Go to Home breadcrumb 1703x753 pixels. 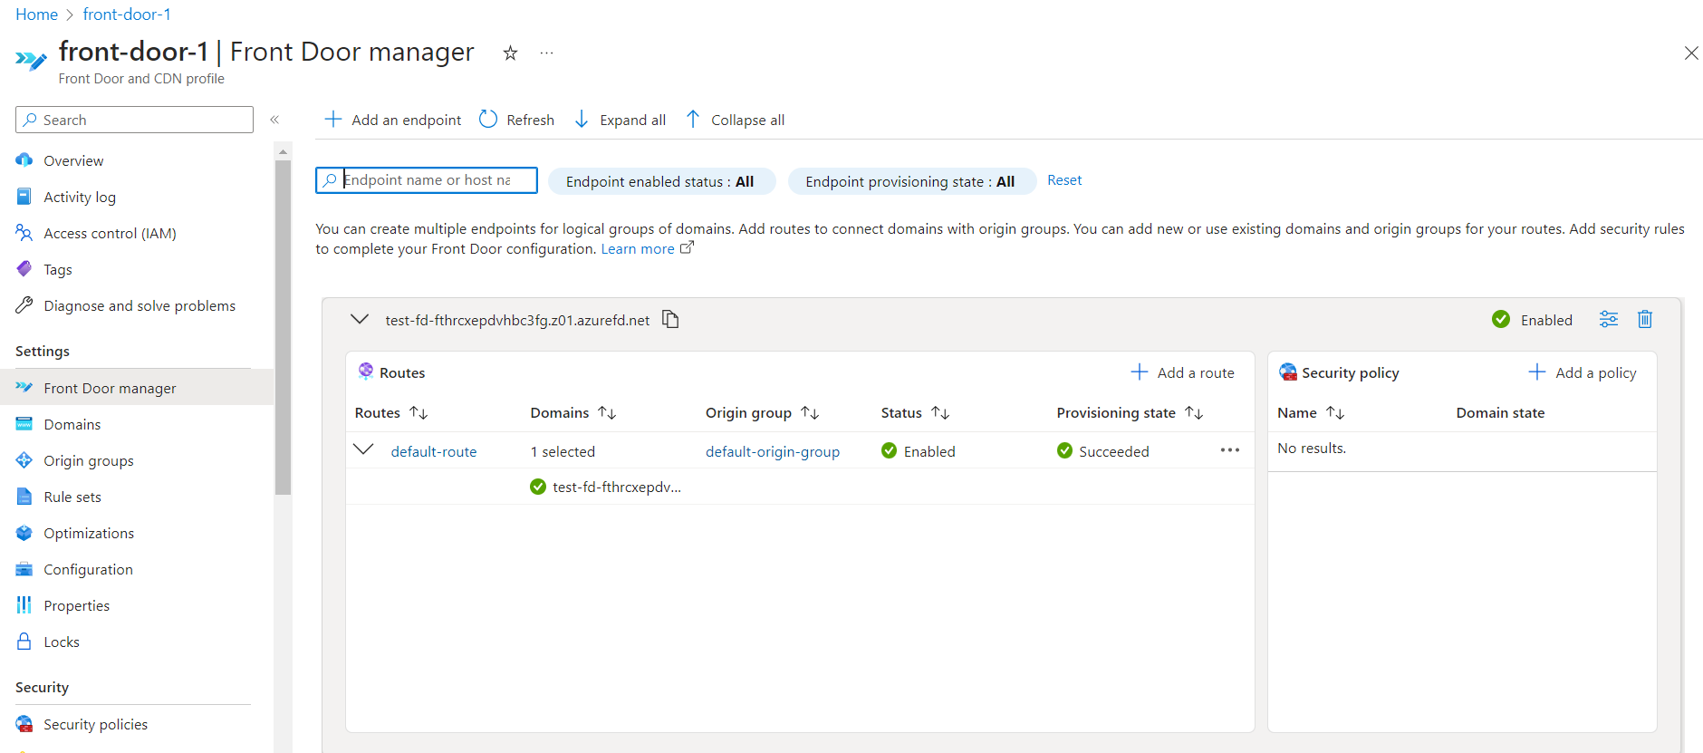[36, 14]
